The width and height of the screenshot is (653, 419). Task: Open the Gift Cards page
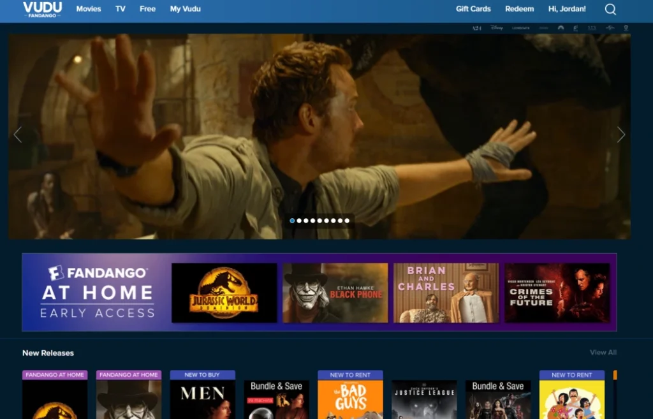473,9
